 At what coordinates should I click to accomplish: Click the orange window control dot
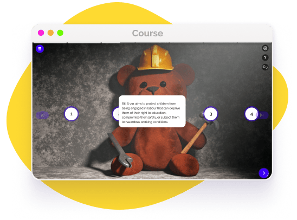[50, 33]
